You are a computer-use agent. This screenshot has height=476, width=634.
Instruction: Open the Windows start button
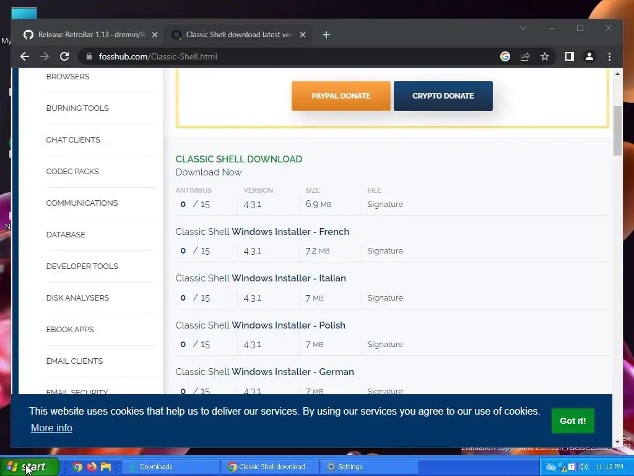coord(30,467)
